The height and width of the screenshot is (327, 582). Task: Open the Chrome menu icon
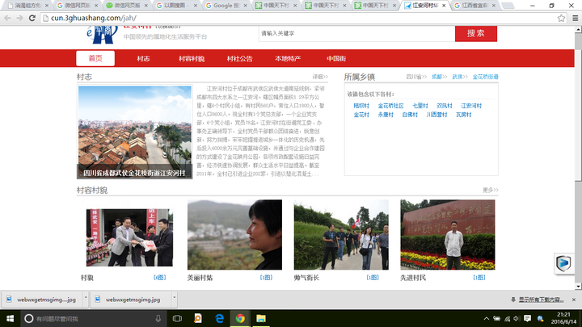coord(574,17)
